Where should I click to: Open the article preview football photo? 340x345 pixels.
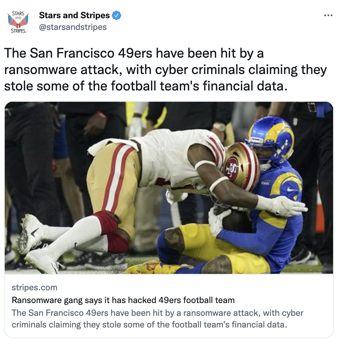tap(169, 188)
